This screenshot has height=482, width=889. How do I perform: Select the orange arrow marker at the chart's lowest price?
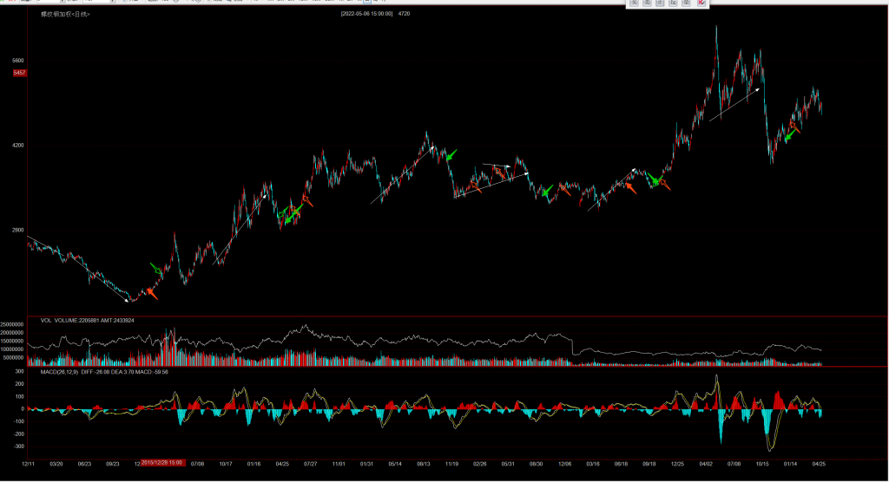pos(151,293)
